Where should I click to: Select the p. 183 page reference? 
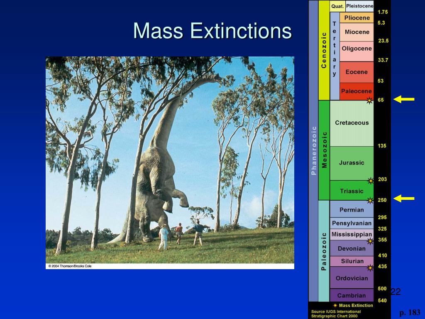tap(410, 312)
